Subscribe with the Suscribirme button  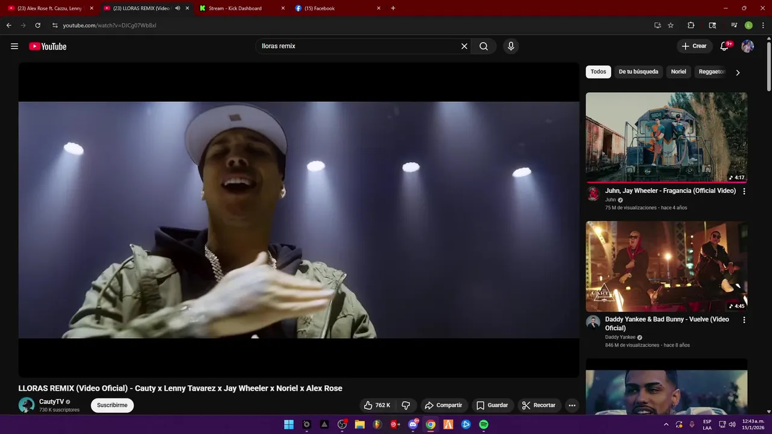[112, 405]
